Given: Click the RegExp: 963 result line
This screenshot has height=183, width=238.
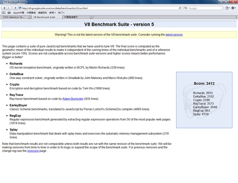Looking at the screenshot, I should pos(201,111).
